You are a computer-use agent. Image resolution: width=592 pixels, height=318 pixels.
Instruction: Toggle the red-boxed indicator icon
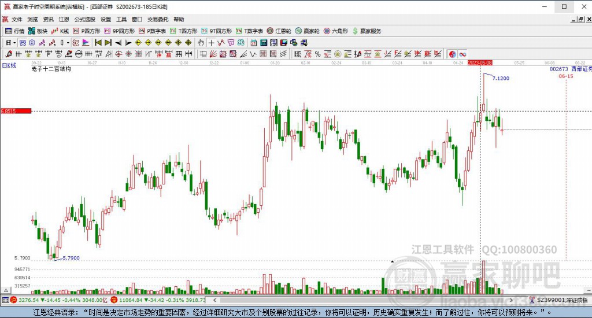coord(76,43)
